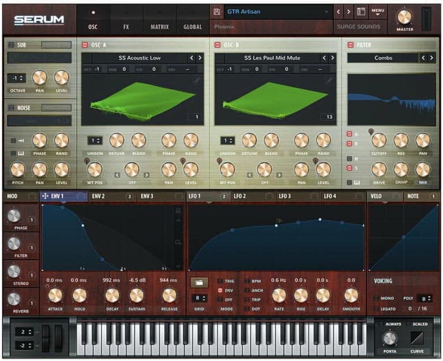
Task: Enable LFO BPM sync
Action: click(247, 281)
